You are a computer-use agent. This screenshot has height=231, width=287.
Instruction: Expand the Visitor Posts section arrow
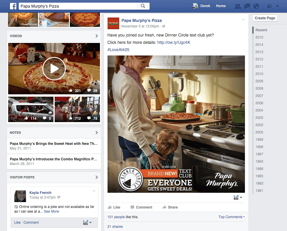[x=97, y=177]
